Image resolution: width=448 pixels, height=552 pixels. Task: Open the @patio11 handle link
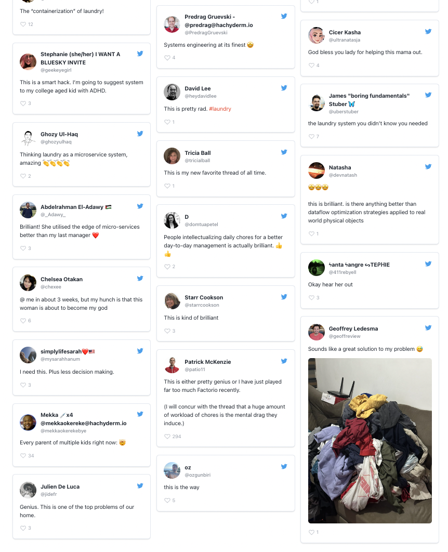[194, 369]
